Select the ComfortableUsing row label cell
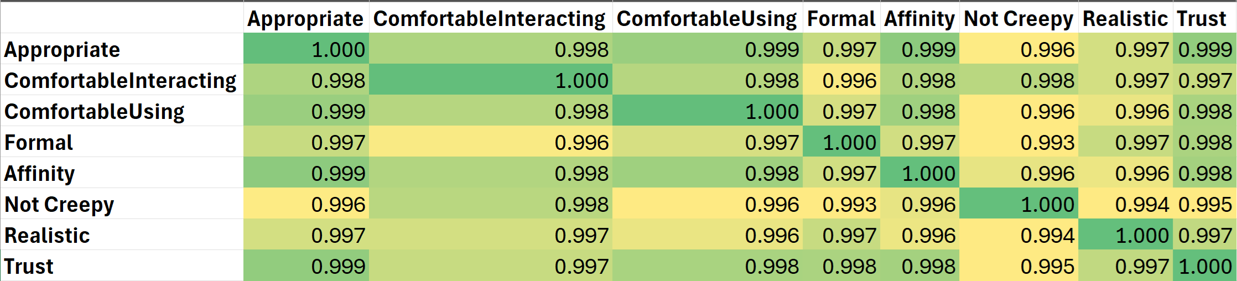1237x281 pixels. pyautogui.click(x=122, y=111)
